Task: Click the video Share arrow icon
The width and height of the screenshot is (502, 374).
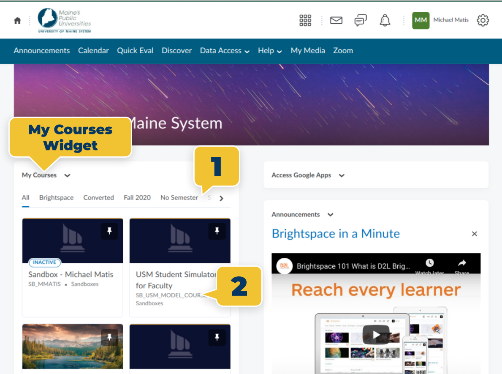Action: pyautogui.click(x=461, y=263)
